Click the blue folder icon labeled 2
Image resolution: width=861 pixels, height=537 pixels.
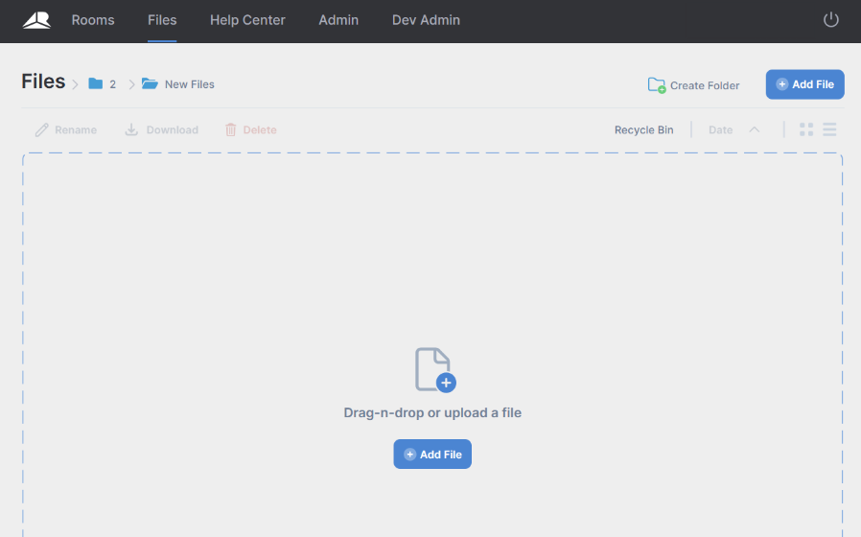click(96, 83)
